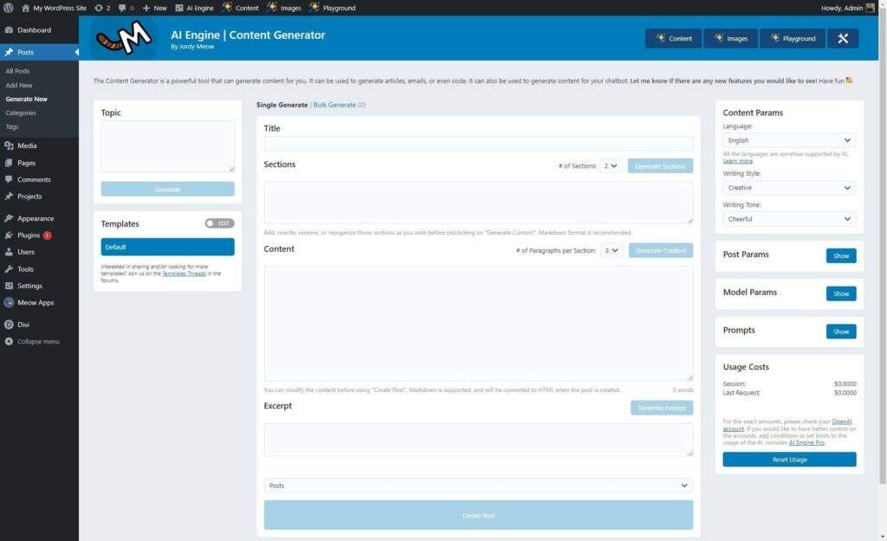Open Meow Apps in the sidebar

coord(35,302)
